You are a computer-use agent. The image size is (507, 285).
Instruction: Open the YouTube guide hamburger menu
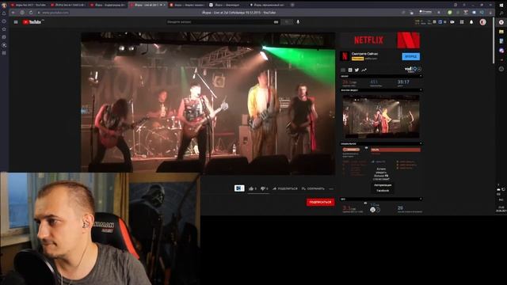(16, 22)
